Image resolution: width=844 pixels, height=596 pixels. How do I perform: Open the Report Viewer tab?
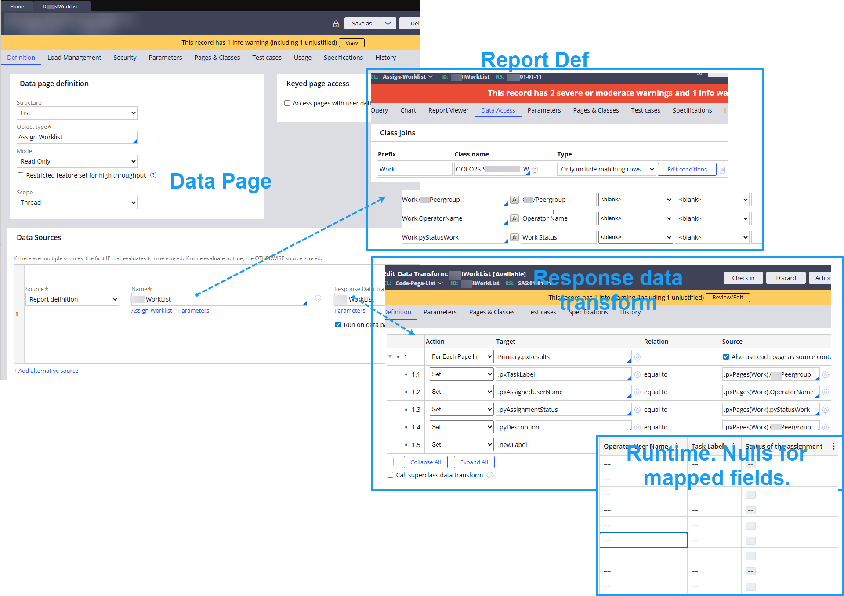(448, 110)
